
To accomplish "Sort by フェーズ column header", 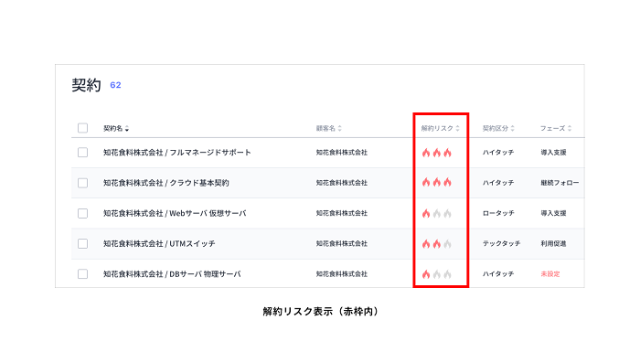I will pos(556,128).
